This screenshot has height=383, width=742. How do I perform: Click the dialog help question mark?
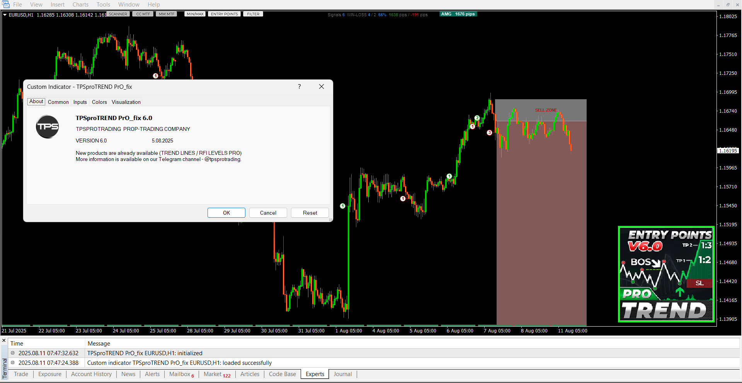[x=300, y=86]
